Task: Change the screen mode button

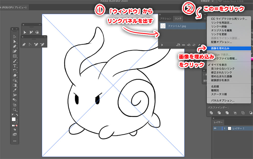Action: (x=15, y=134)
